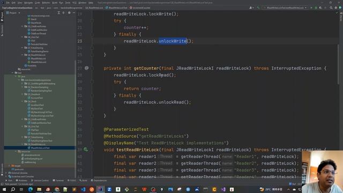Click the user account icon in toolbar
This screenshot has height=193, width=343.
click(251, 8)
